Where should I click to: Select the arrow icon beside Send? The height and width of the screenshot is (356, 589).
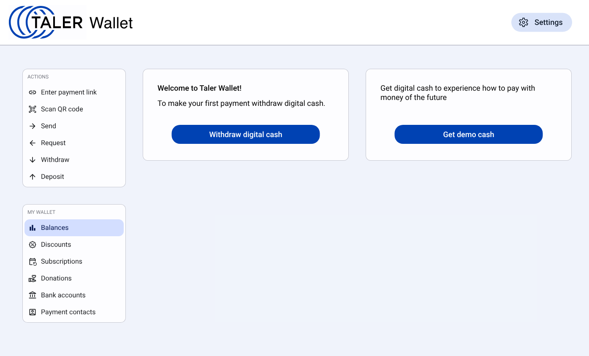click(x=33, y=126)
